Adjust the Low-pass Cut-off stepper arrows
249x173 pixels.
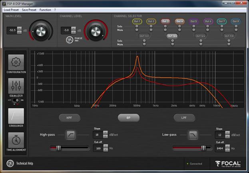click(228, 148)
